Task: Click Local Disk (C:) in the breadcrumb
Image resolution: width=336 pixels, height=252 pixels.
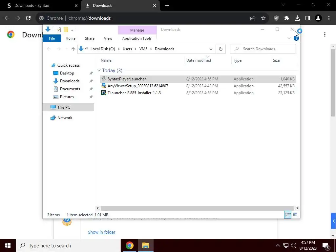Action: point(103,49)
